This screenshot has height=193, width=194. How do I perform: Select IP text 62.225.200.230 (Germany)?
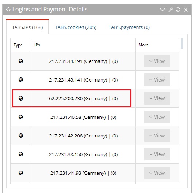[x=78, y=99]
